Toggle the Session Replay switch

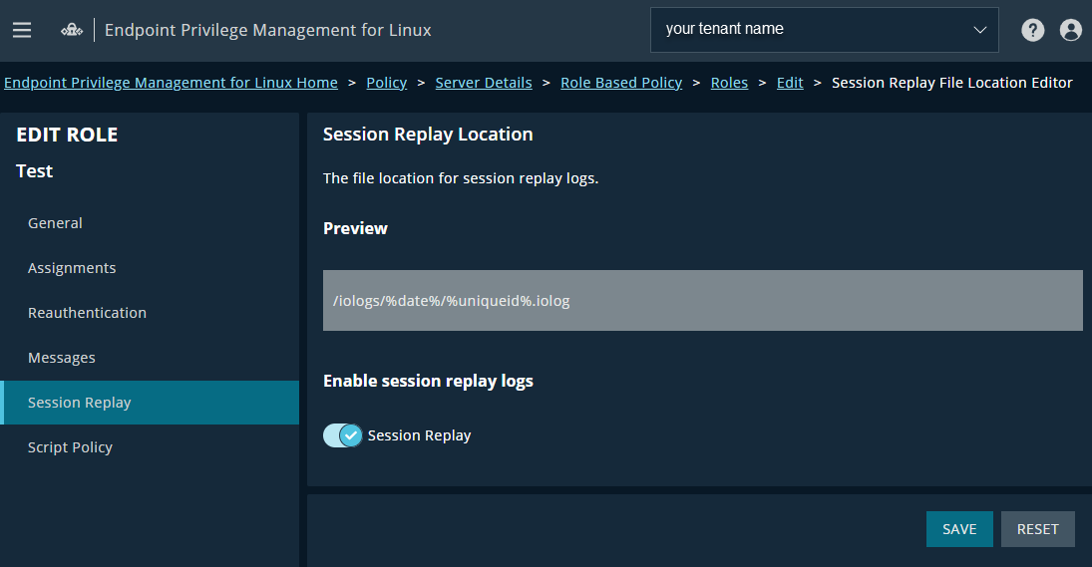pos(343,435)
